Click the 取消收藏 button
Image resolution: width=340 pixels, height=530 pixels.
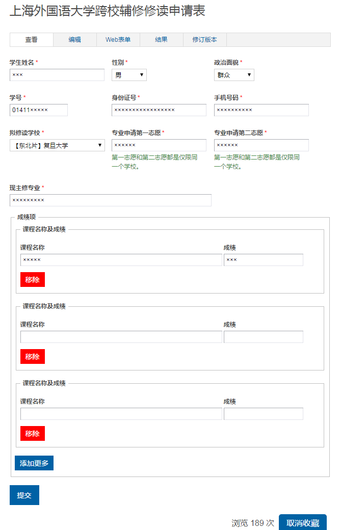[302, 523]
